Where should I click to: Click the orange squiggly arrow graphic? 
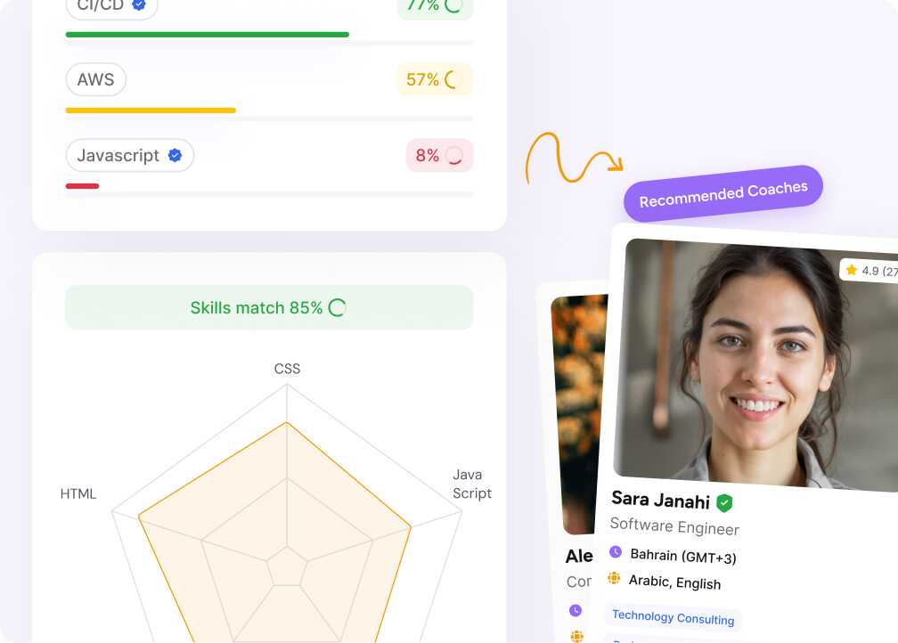point(574,159)
